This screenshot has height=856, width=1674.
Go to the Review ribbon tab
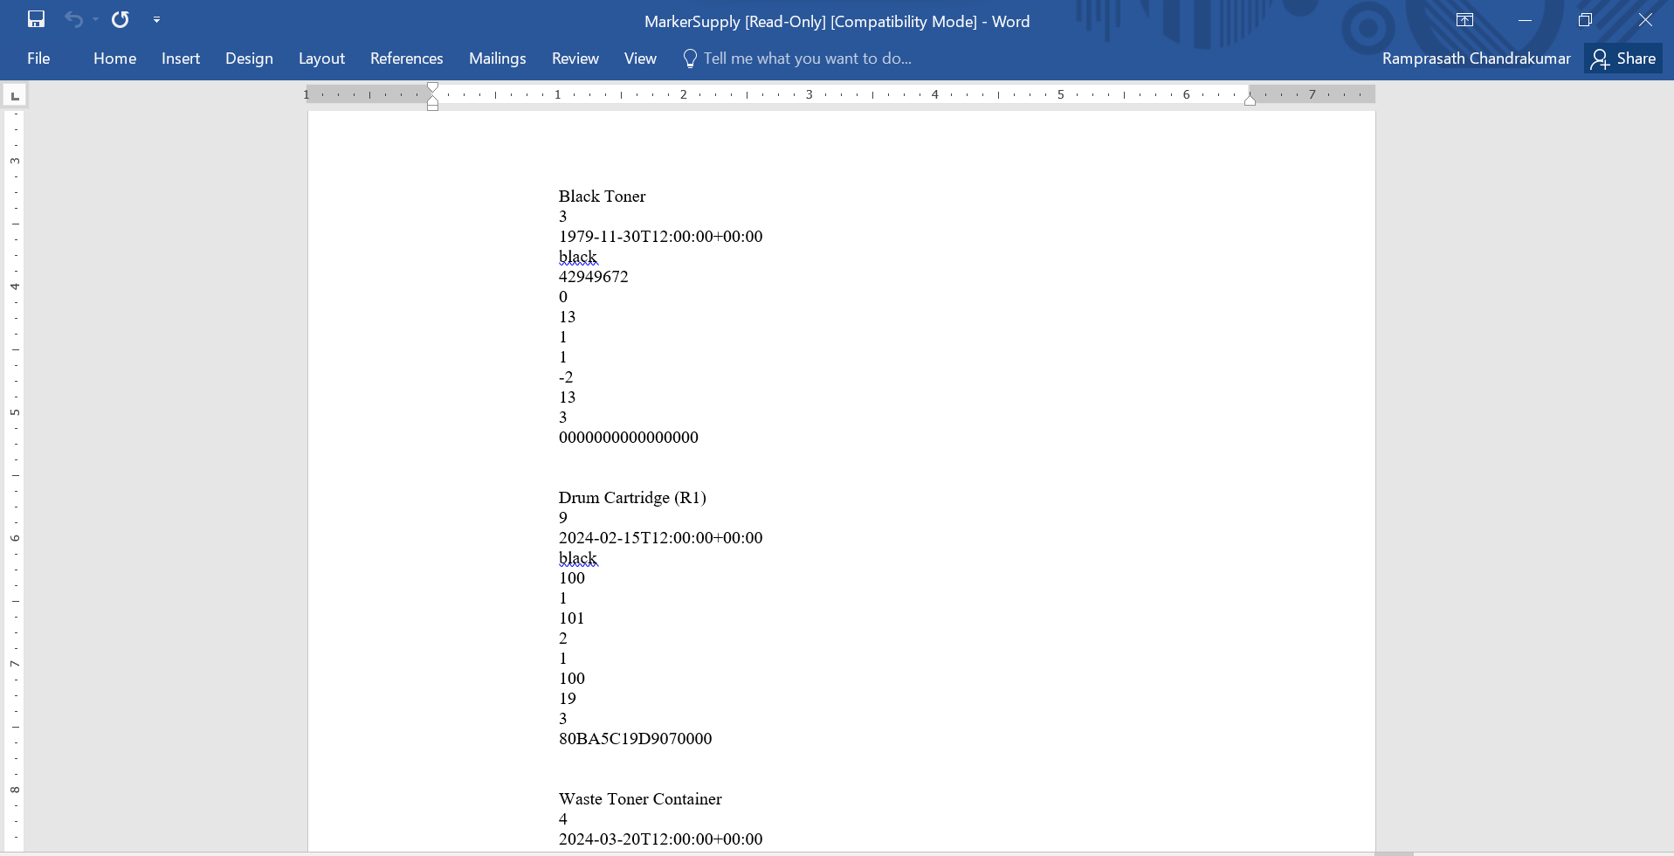point(575,59)
